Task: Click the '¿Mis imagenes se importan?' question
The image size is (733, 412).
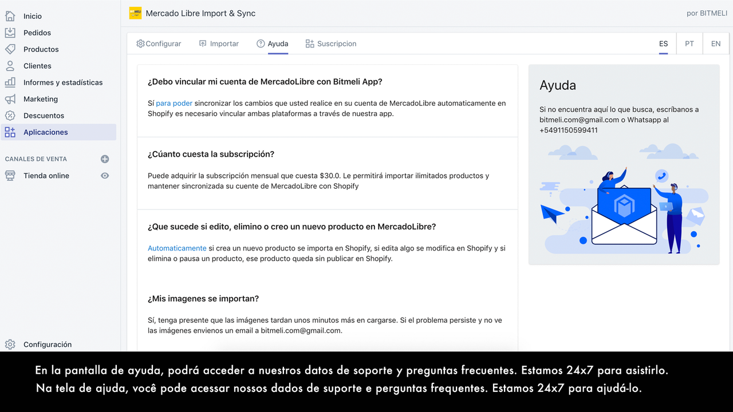Action: click(203, 299)
